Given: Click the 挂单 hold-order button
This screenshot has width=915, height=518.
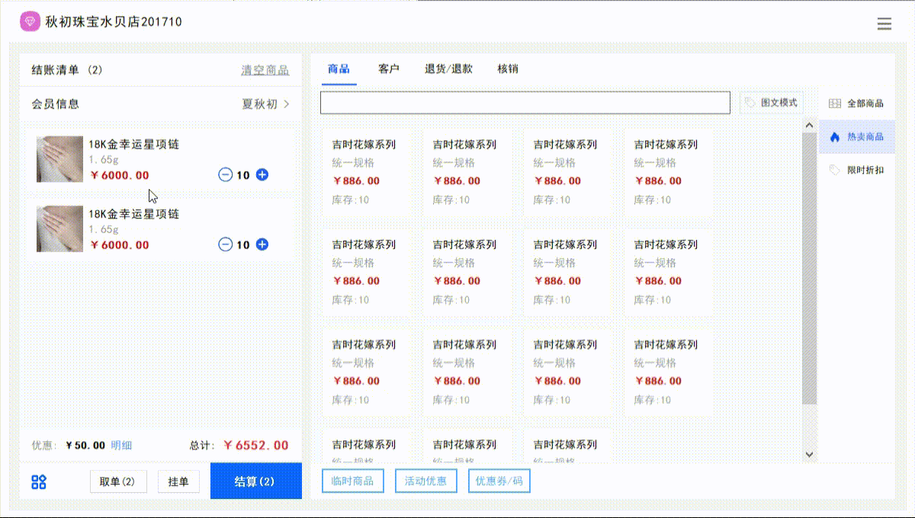Looking at the screenshot, I should tap(178, 481).
